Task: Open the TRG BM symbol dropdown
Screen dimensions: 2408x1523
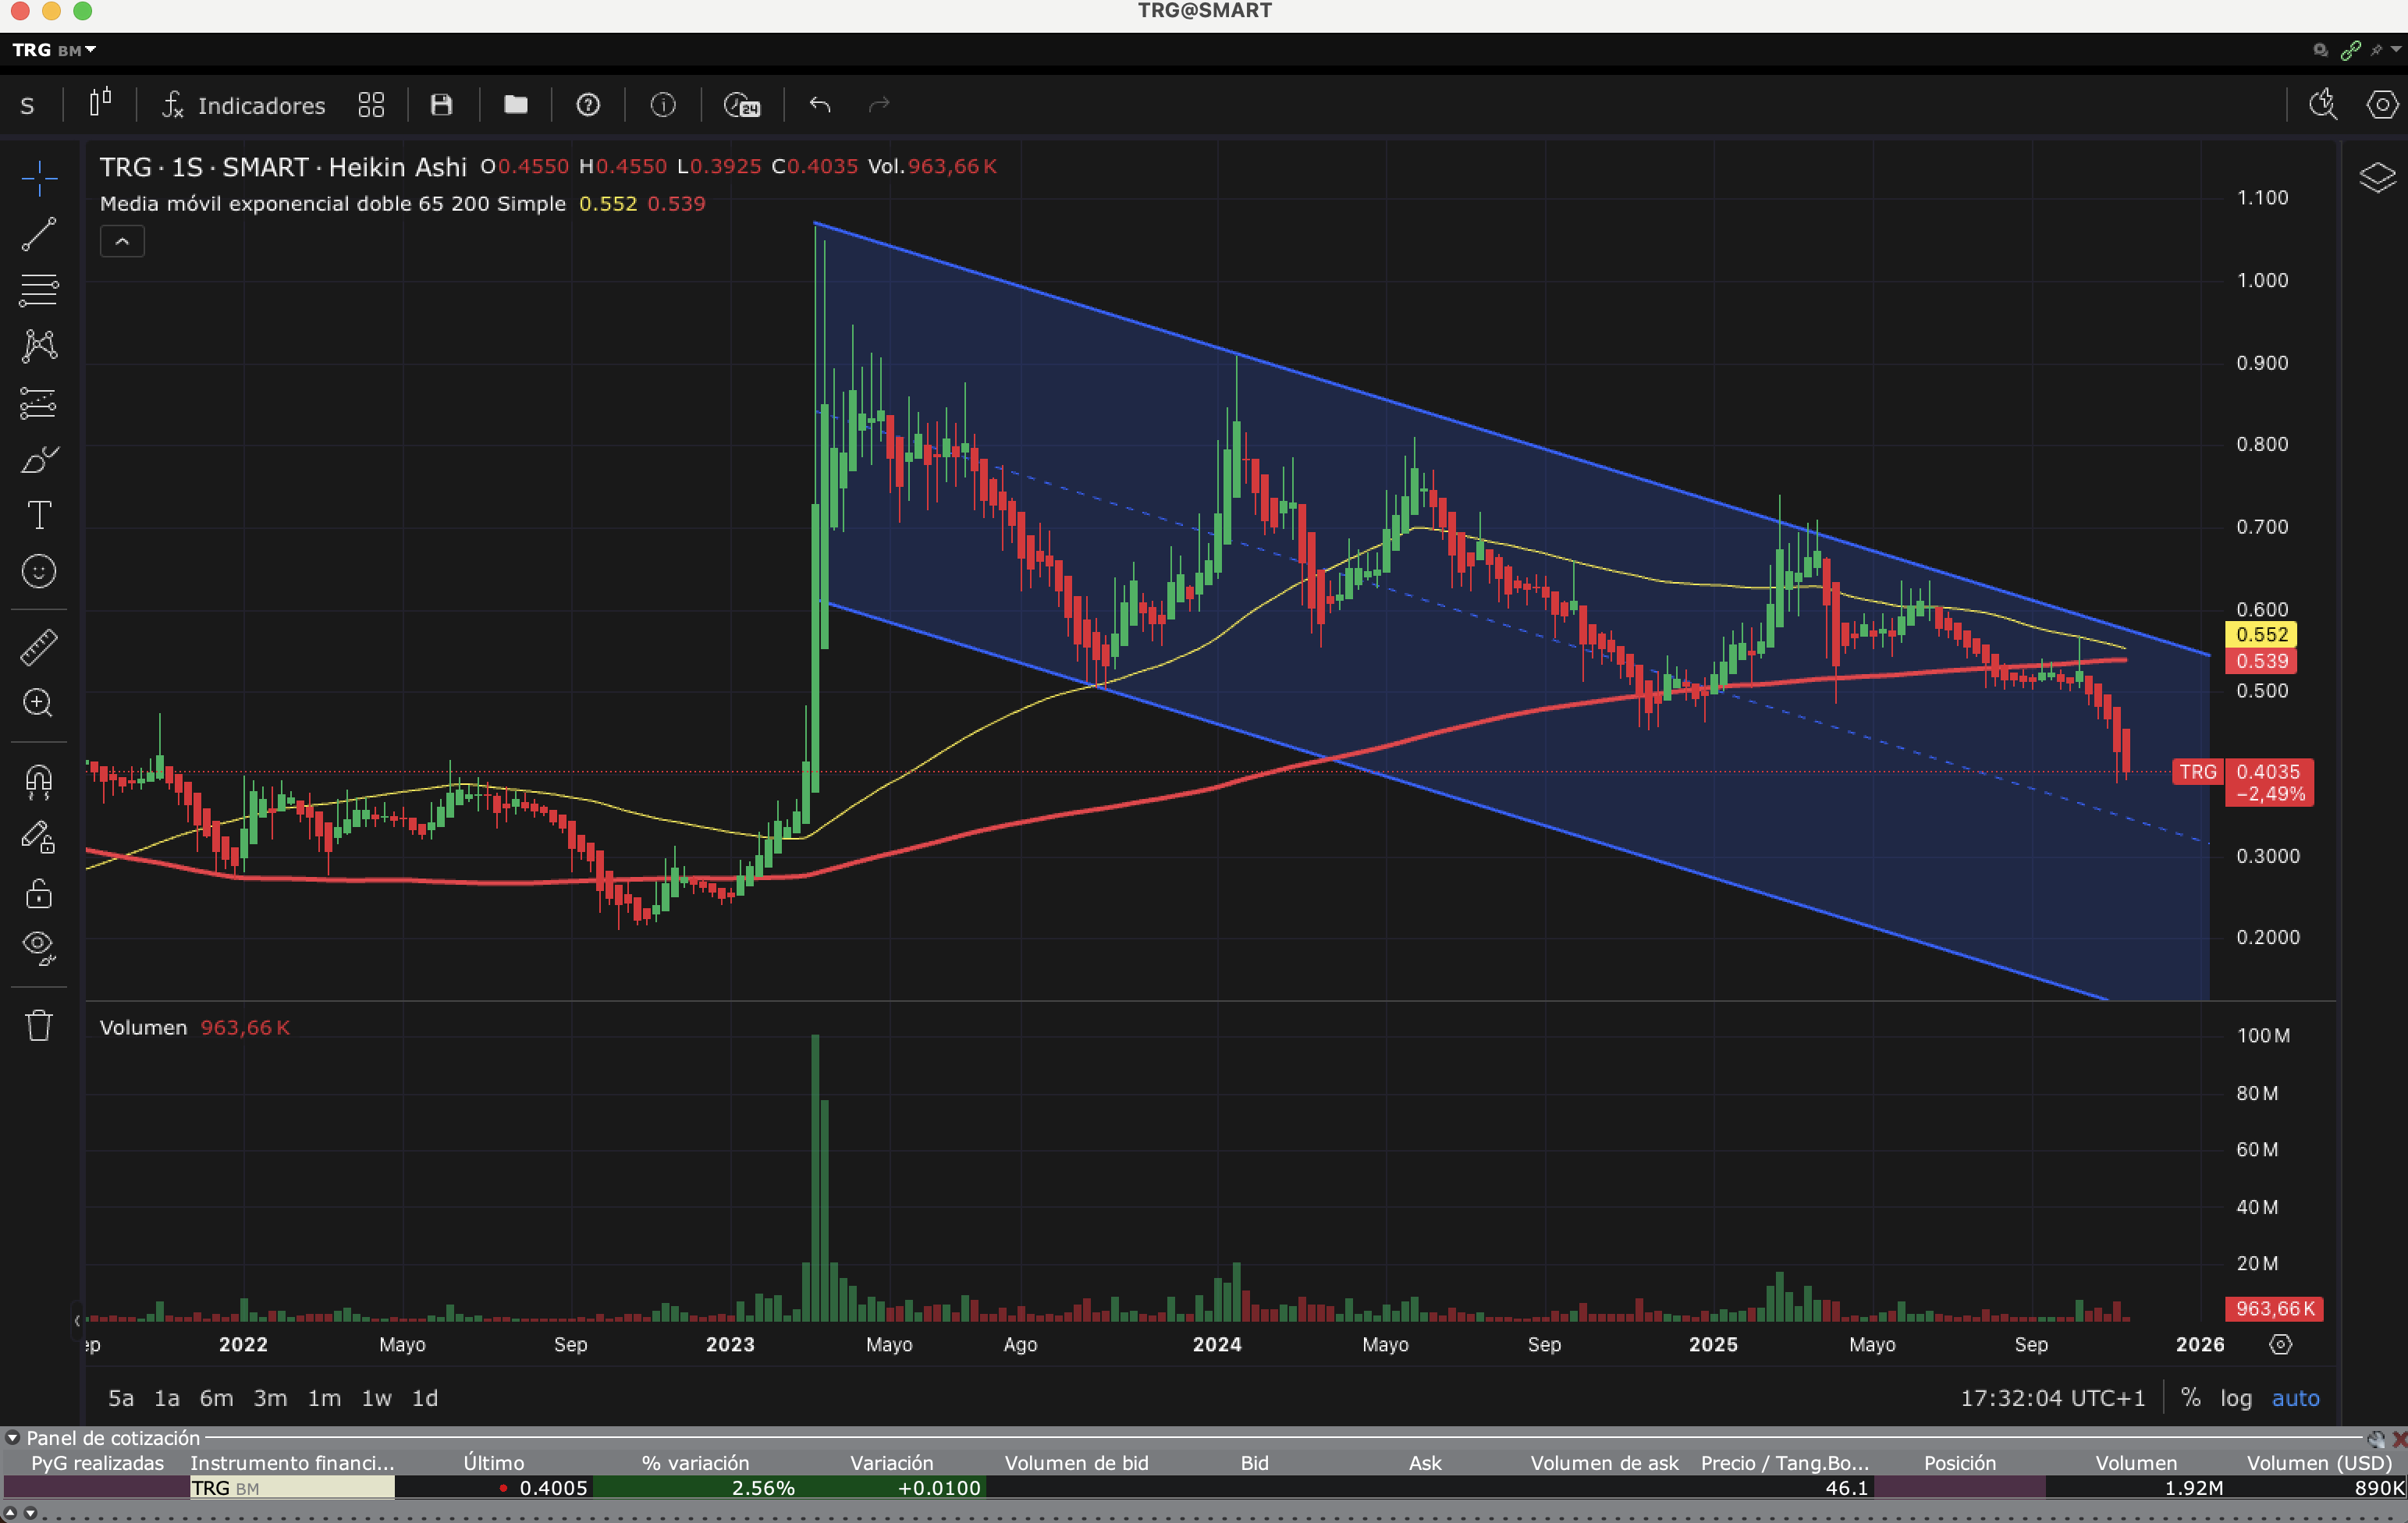Action: tap(55, 49)
